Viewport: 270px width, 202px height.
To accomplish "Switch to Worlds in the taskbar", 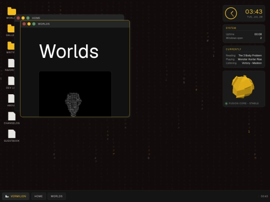I will [x=56, y=196].
